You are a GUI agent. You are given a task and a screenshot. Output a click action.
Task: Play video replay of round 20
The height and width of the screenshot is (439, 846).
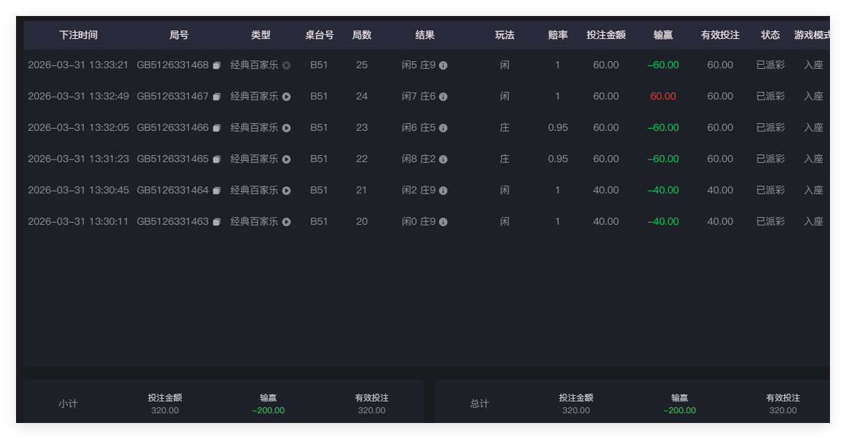286,221
